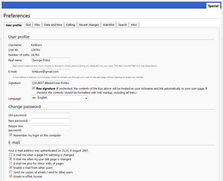
Task: Open the Skin preferences tab
Action: click(28, 25)
